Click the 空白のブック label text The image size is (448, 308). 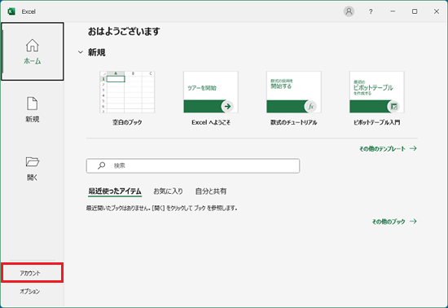(127, 122)
